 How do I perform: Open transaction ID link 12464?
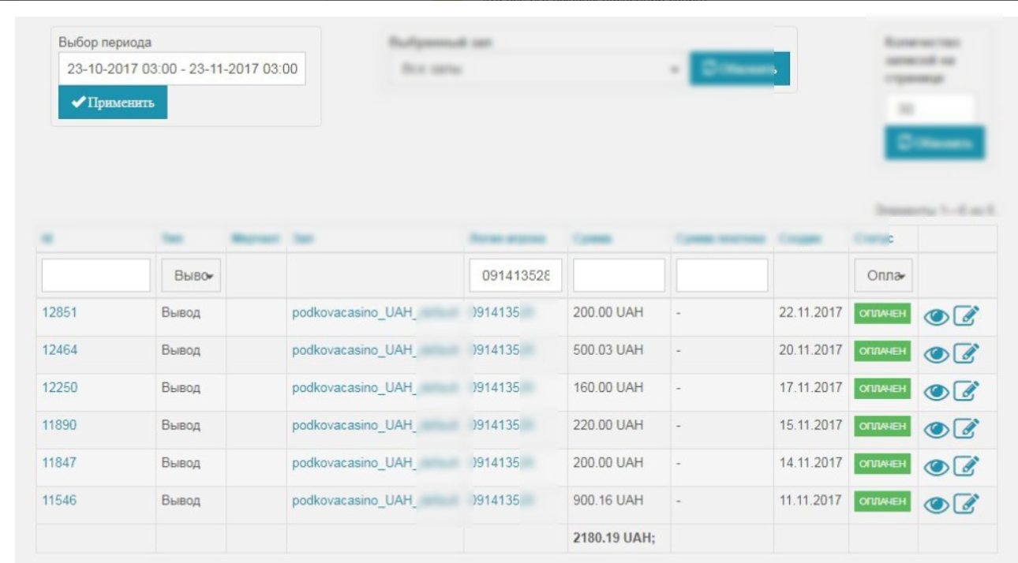click(x=60, y=350)
